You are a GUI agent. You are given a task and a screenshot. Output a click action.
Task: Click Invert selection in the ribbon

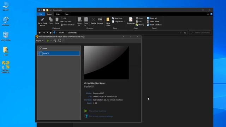[154, 25]
